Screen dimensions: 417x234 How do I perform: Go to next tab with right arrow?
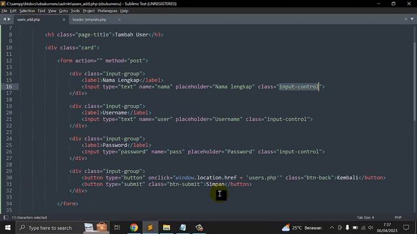9,19
